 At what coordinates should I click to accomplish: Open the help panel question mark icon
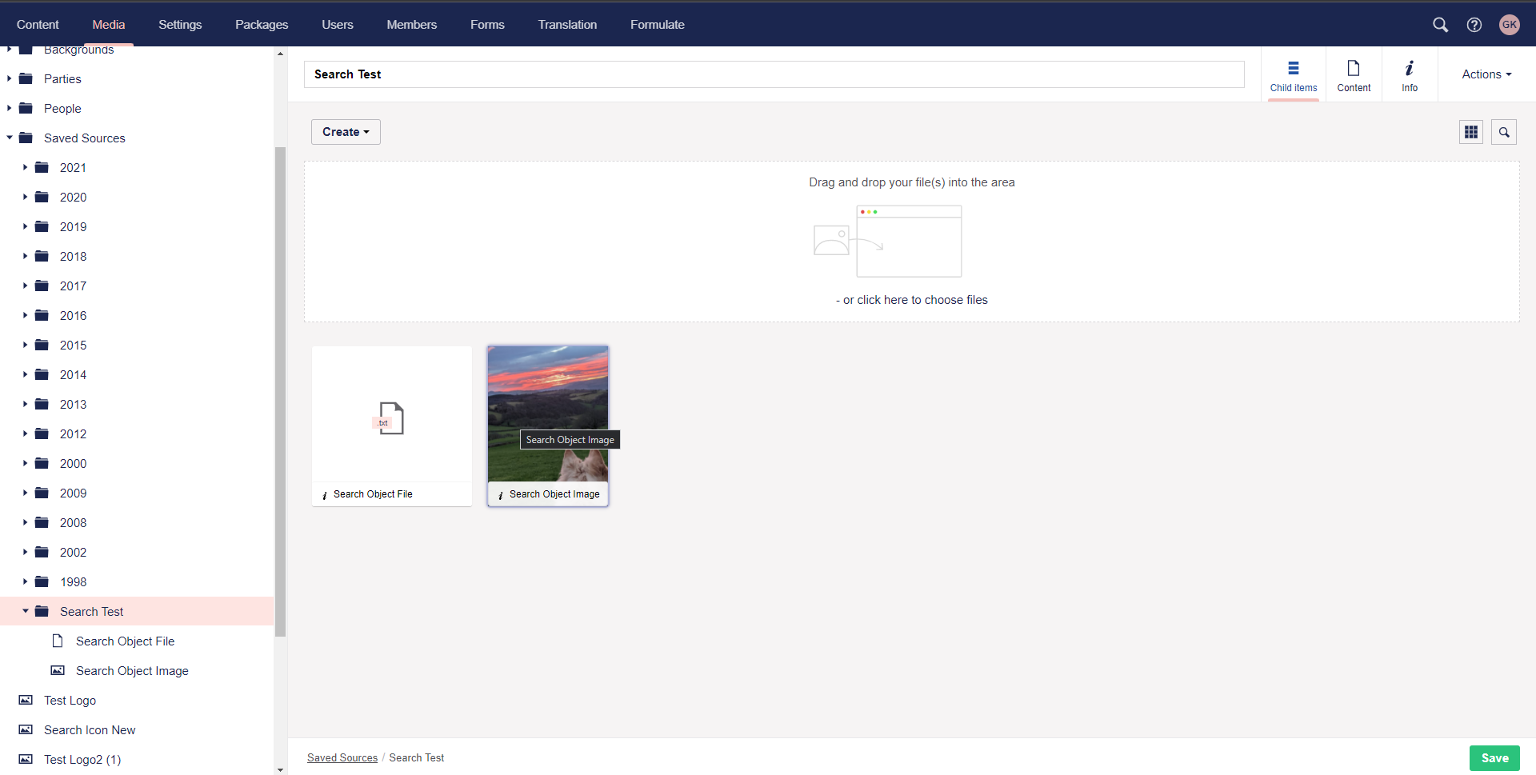(1475, 25)
